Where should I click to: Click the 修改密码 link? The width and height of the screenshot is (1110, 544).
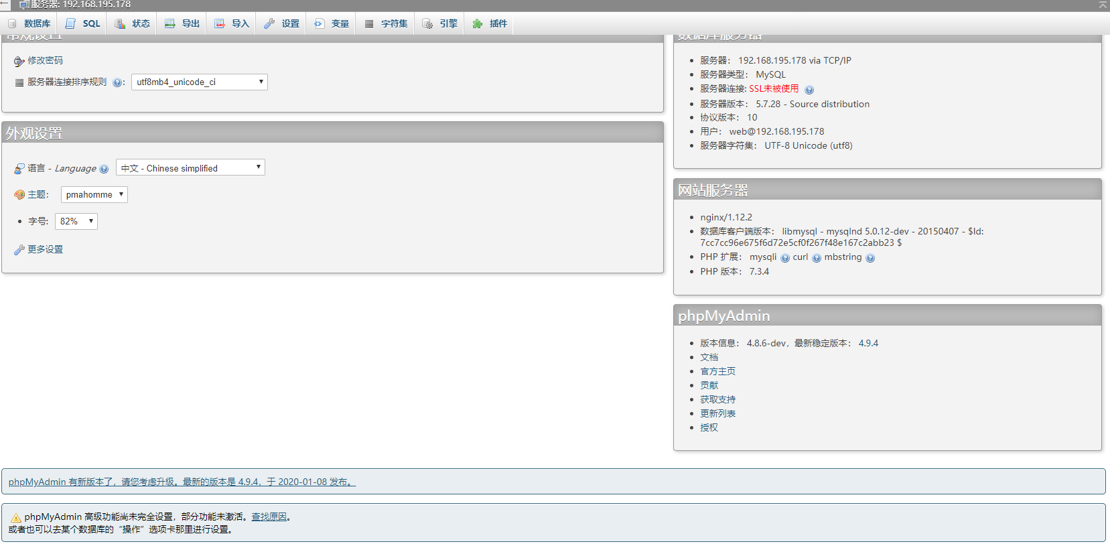click(45, 60)
